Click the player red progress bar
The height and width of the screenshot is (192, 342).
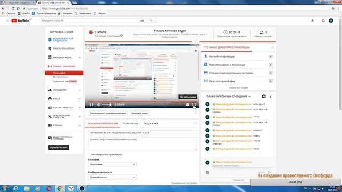[142, 101]
